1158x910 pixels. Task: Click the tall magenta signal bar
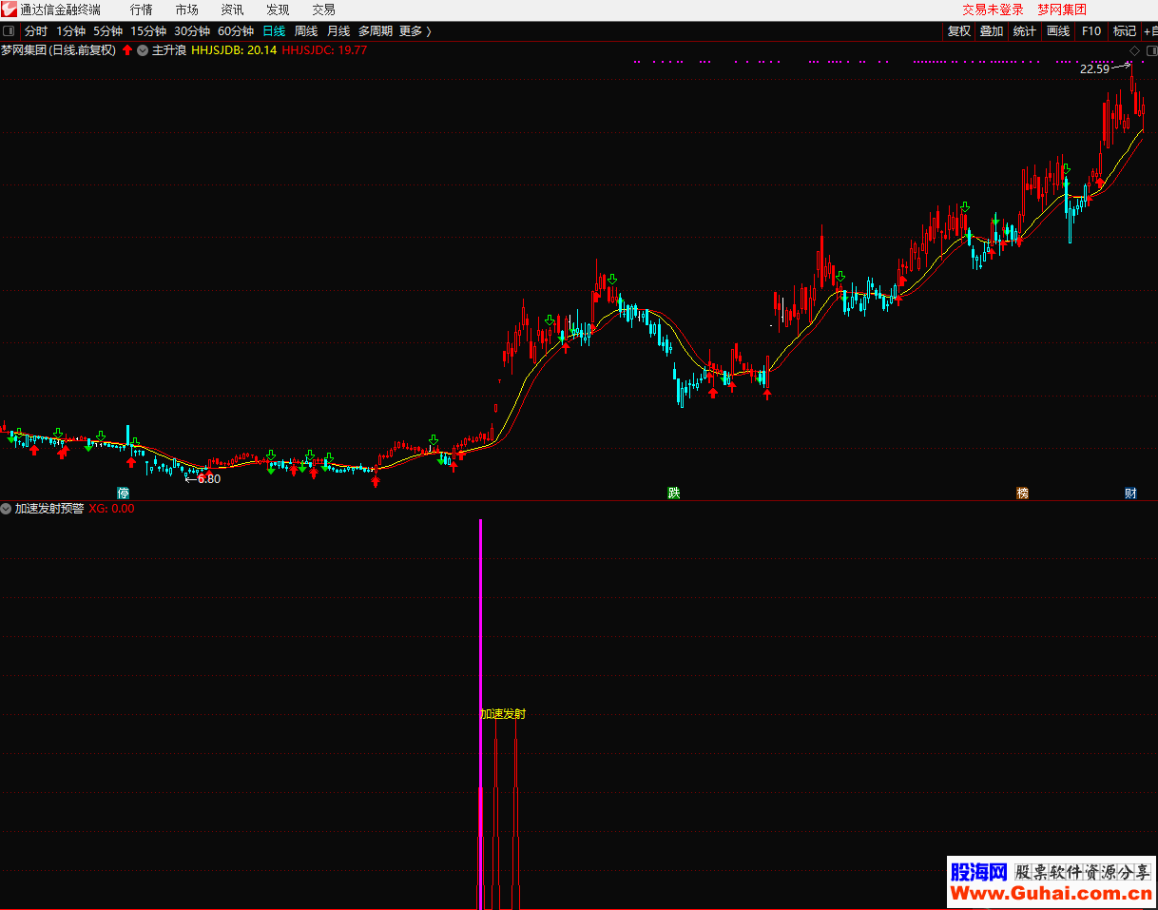[481, 713]
